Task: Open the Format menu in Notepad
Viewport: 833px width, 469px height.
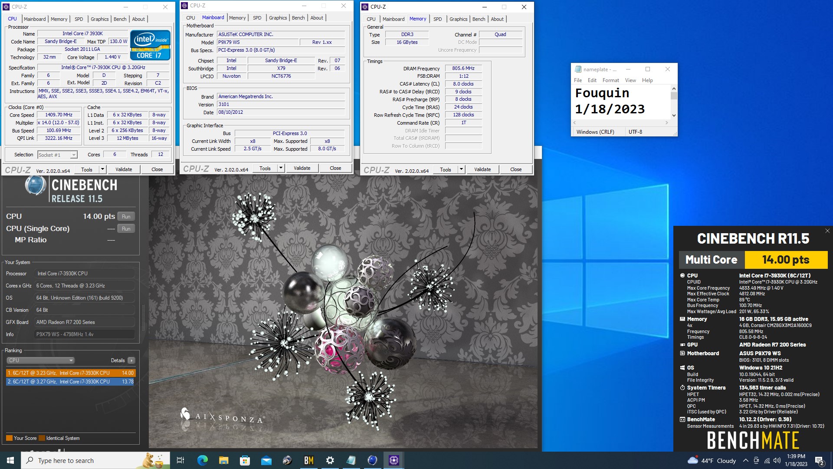Action: tap(610, 80)
